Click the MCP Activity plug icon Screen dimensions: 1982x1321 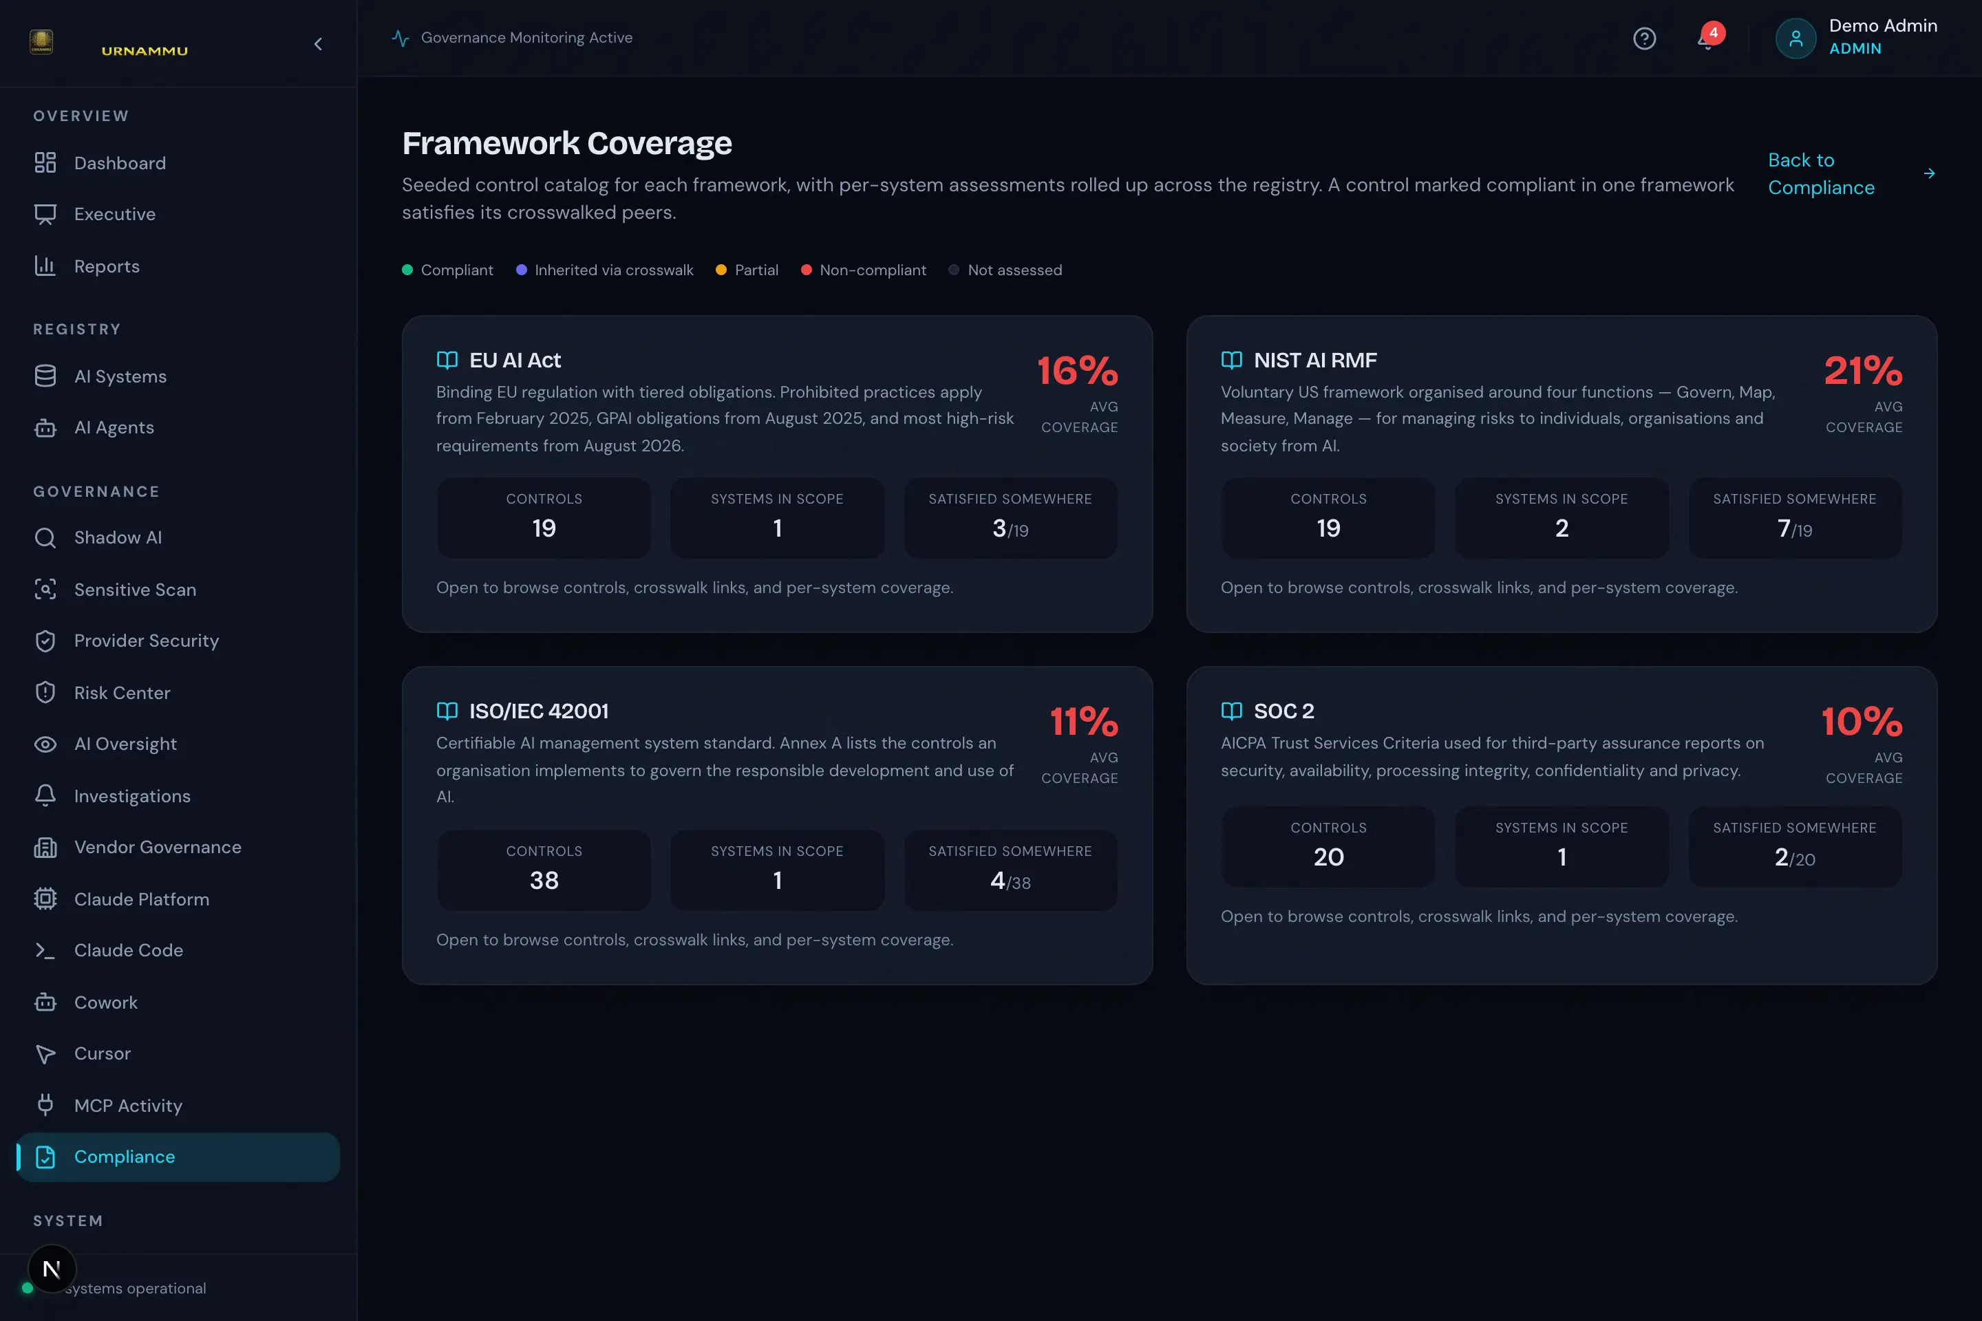(45, 1104)
